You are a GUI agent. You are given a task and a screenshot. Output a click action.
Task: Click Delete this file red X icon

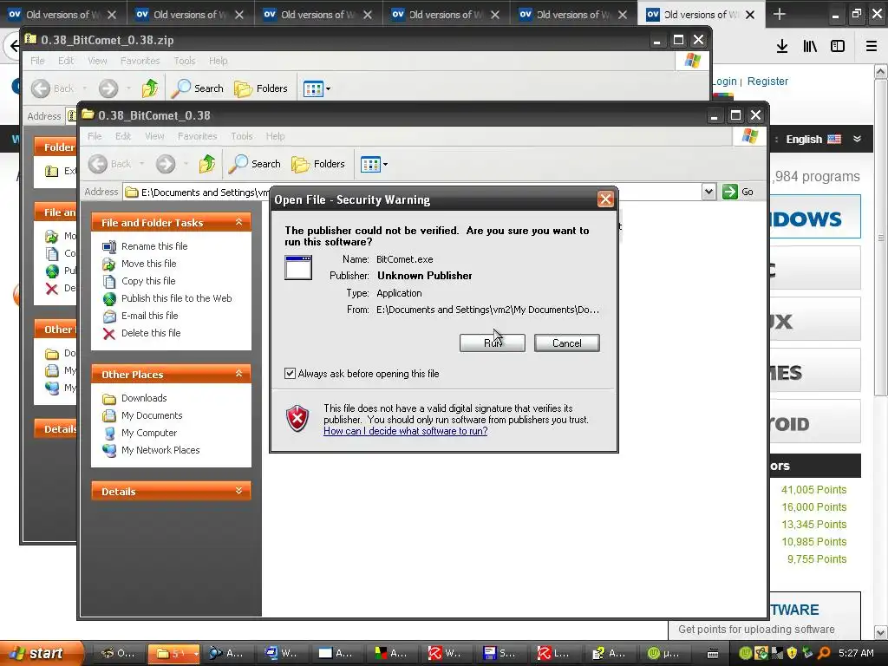pos(108,334)
